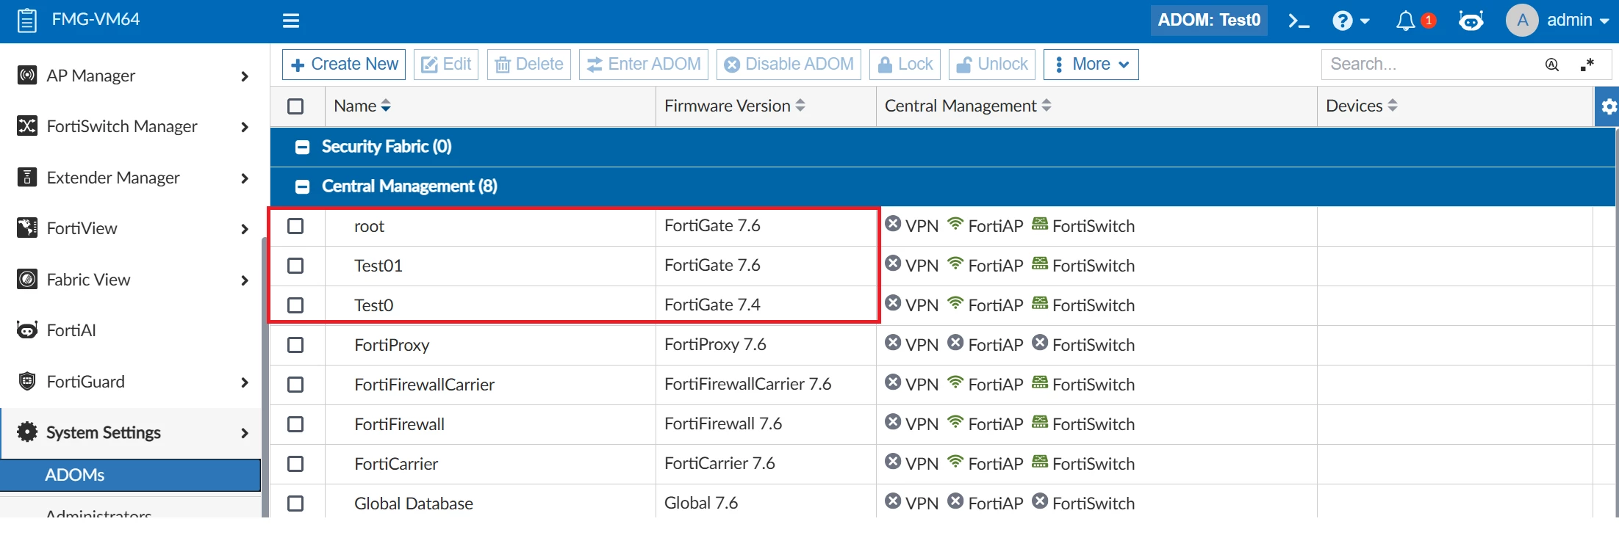Open the FortiAI robot icon in header
1619x538 pixels.
click(x=1471, y=21)
